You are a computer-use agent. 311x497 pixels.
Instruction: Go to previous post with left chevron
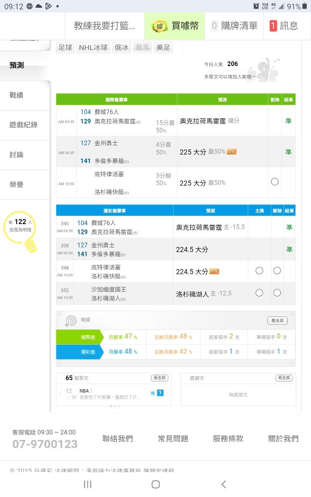point(60,394)
